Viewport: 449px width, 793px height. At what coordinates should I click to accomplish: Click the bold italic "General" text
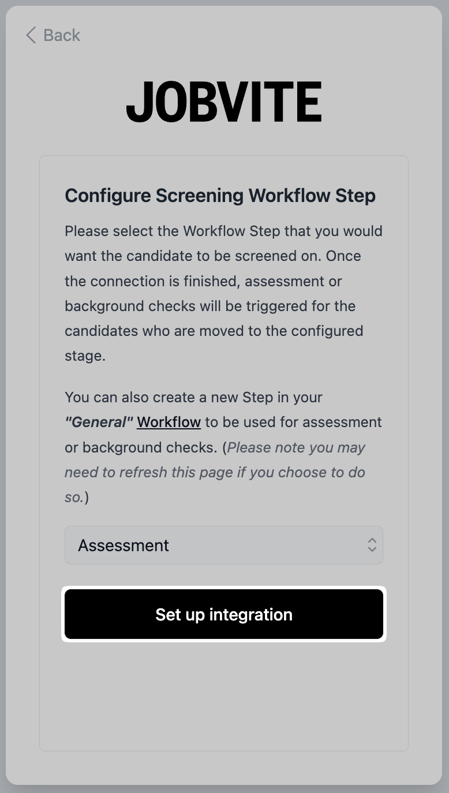[x=99, y=422]
